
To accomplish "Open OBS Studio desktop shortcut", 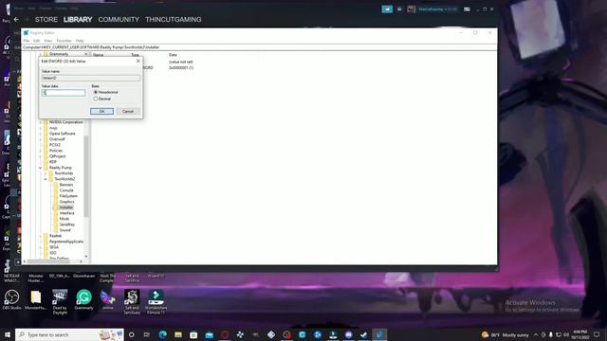I will coord(11,299).
